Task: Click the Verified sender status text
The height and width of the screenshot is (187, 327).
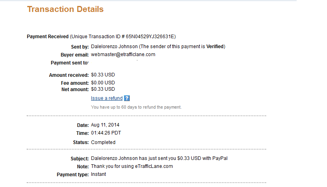Action: click(215, 47)
